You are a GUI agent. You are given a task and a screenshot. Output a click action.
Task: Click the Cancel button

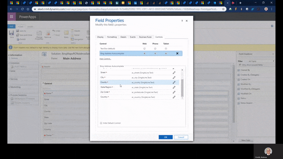point(181,137)
